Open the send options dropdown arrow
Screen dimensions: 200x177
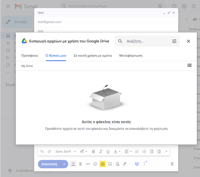click(x=64, y=164)
